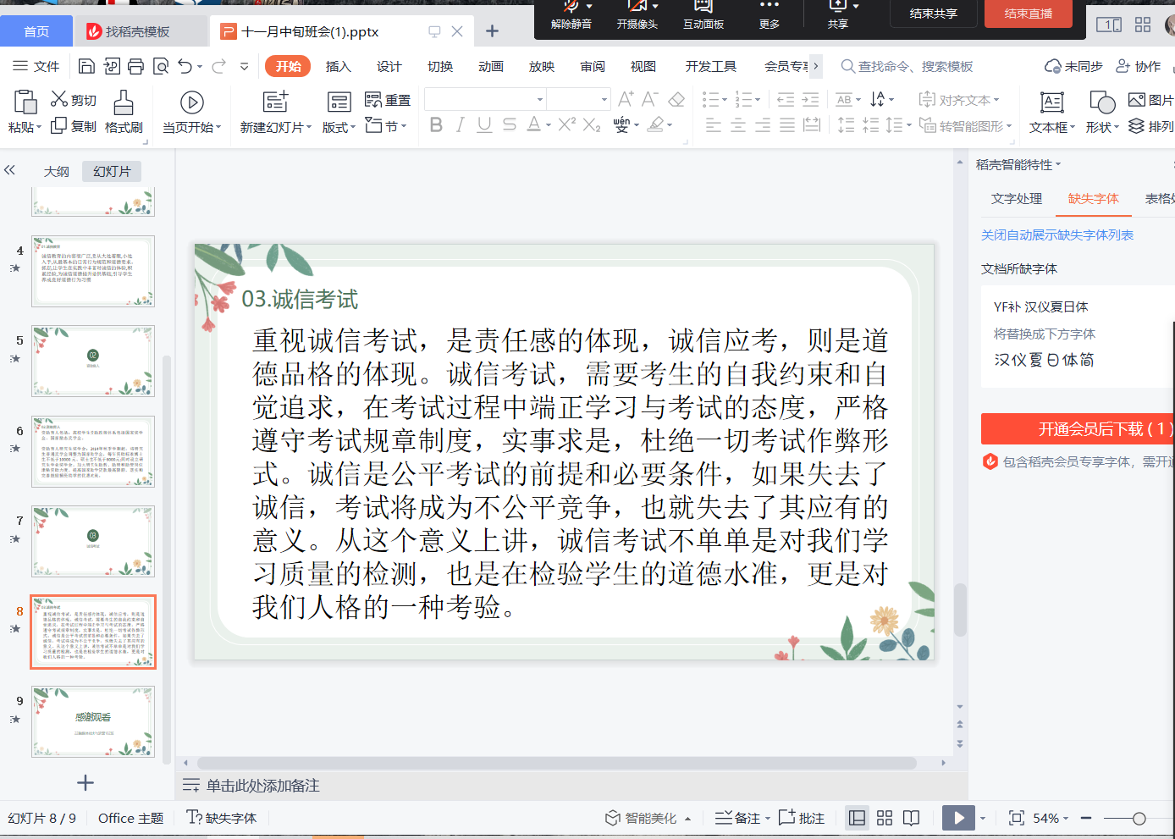Click the Save icon in quick toolbar

[86, 66]
